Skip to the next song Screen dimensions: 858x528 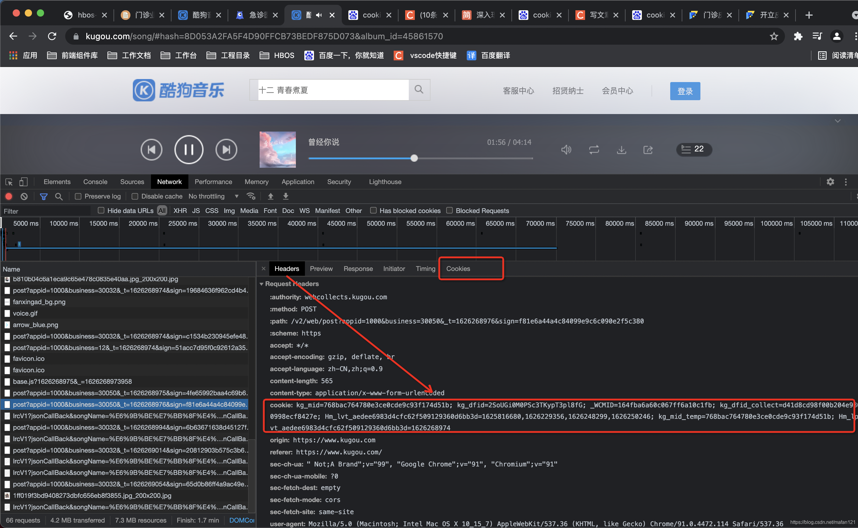click(226, 149)
